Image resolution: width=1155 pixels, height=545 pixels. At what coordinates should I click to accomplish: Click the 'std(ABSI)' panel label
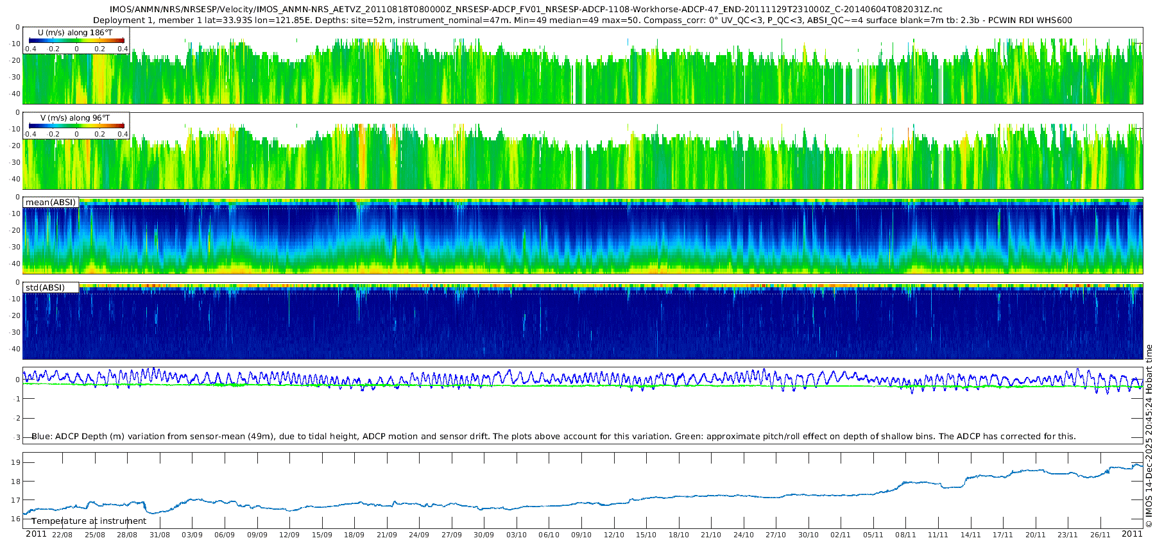click(x=45, y=287)
